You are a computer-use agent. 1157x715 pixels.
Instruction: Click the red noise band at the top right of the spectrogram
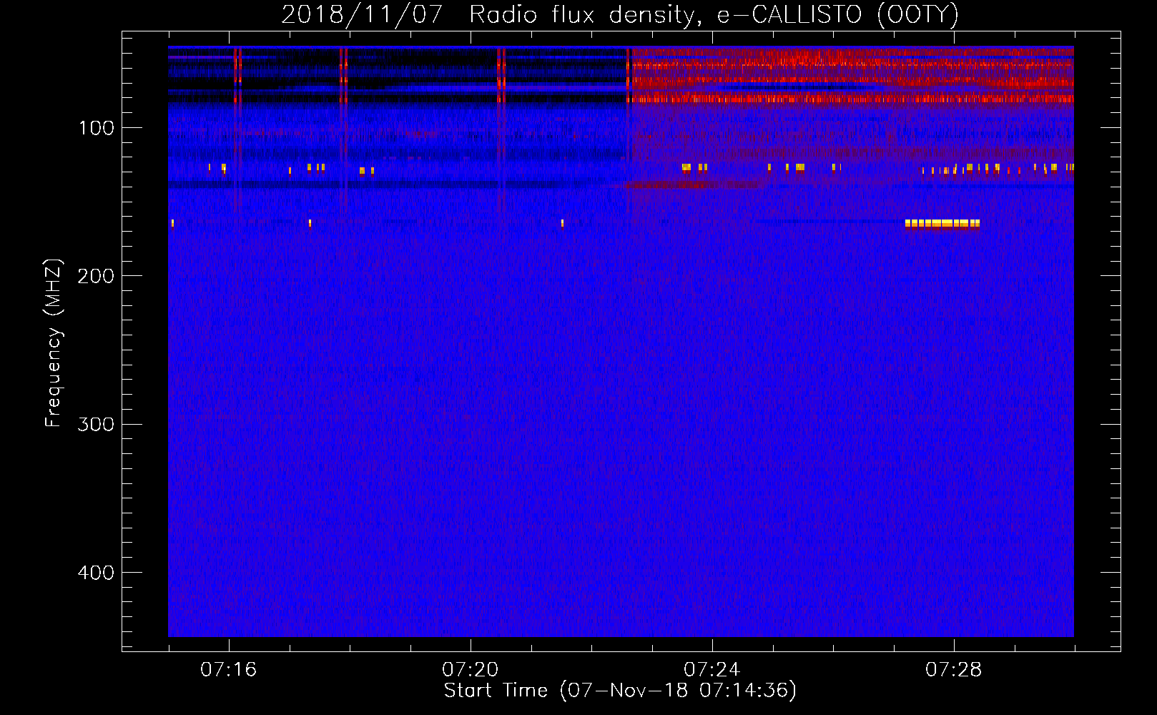pos(852,74)
